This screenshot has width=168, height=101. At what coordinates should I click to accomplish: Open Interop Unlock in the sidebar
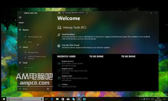coord(33,52)
